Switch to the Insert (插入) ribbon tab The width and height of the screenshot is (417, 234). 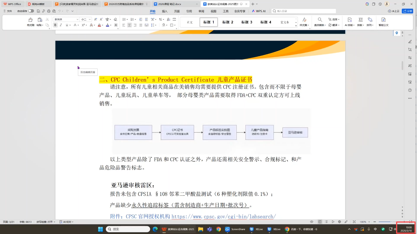(x=164, y=11)
